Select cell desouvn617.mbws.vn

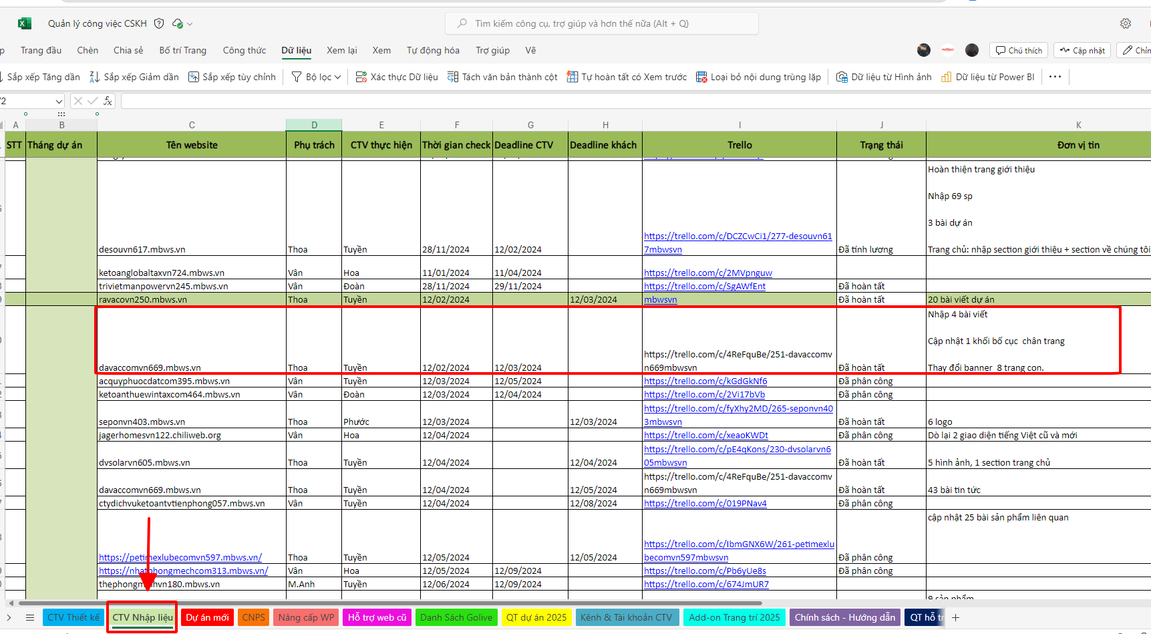(x=192, y=208)
